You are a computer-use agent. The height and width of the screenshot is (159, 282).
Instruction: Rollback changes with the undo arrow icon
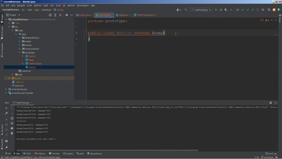(263, 10)
